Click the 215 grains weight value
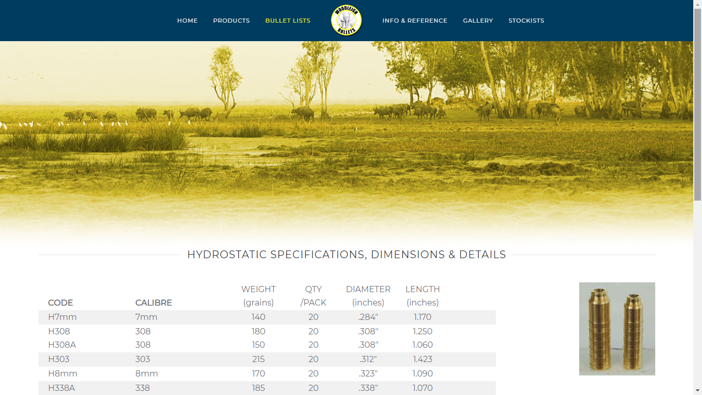 coord(258,360)
